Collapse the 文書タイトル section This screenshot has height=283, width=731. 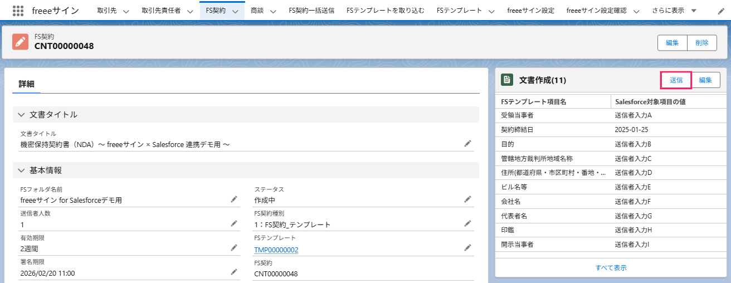(21, 115)
